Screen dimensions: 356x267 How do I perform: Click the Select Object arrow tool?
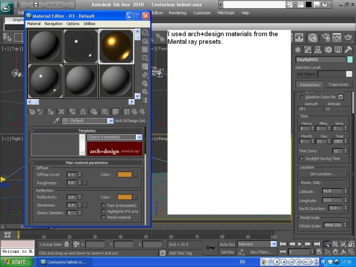coord(7,37)
